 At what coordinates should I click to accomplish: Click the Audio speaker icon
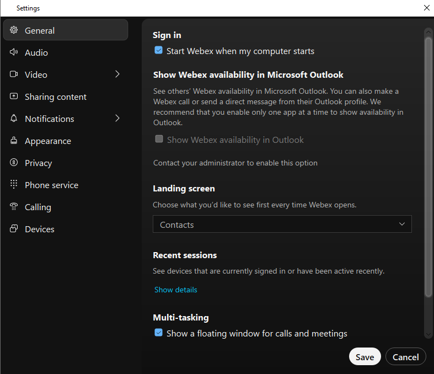(14, 52)
